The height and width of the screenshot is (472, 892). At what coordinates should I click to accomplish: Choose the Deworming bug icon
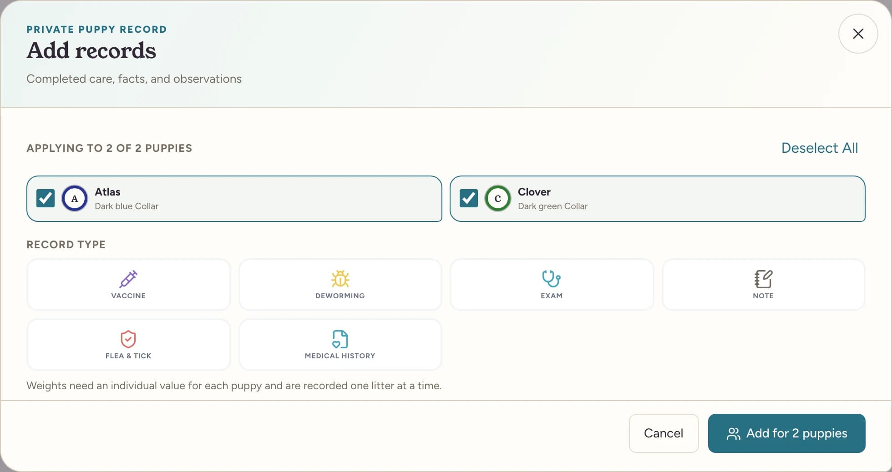coord(340,279)
